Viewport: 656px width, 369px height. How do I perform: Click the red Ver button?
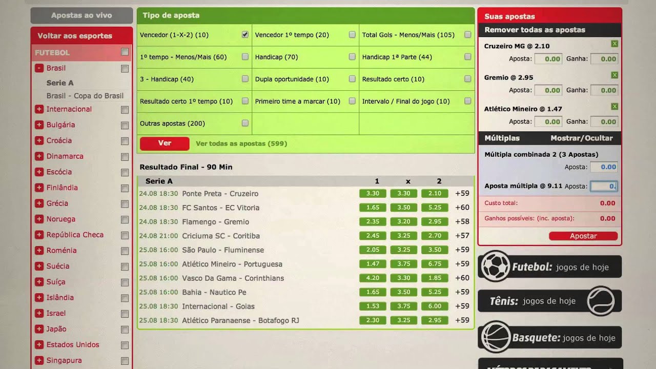pyautogui.click(x=165, y=143)
